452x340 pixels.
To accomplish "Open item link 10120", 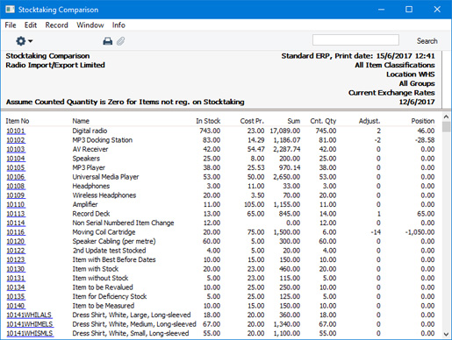I will click(x=16, y=241).
